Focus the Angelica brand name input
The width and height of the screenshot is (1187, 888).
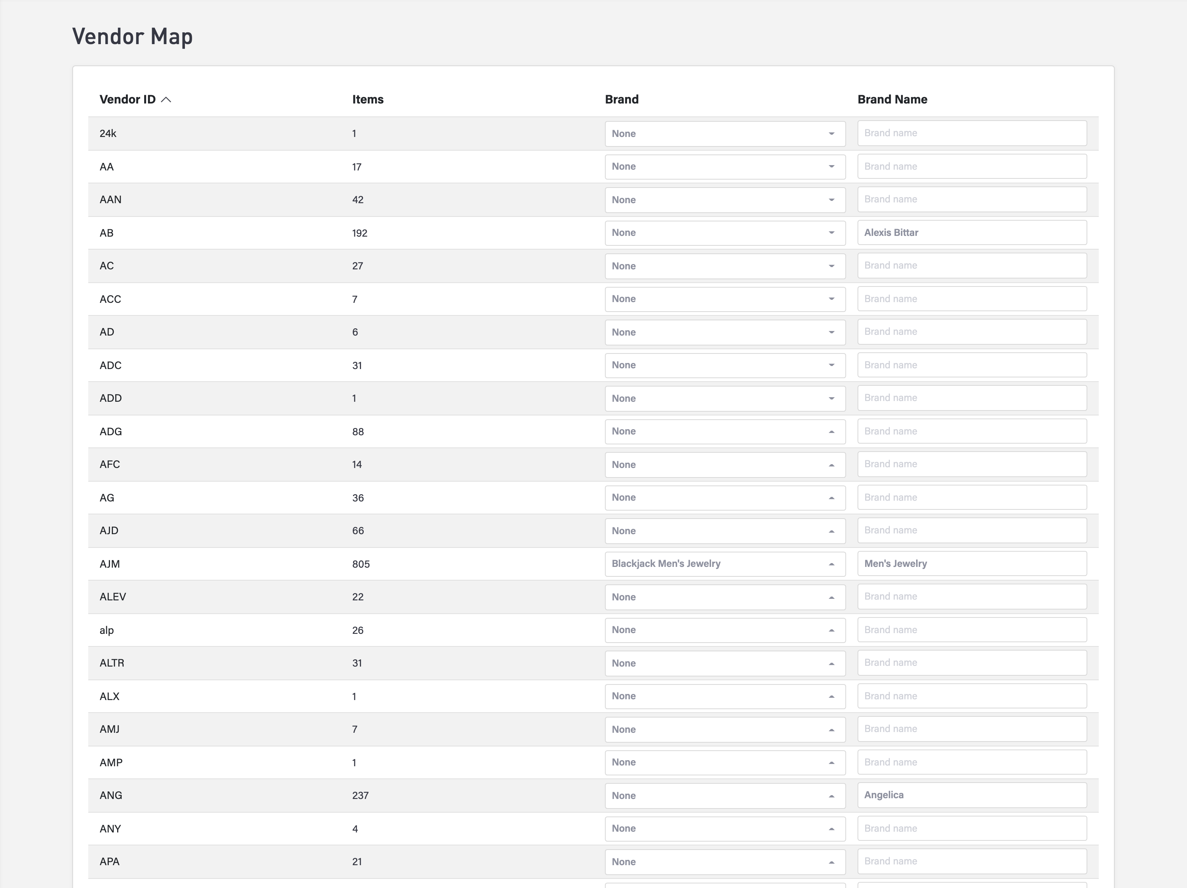971,795
